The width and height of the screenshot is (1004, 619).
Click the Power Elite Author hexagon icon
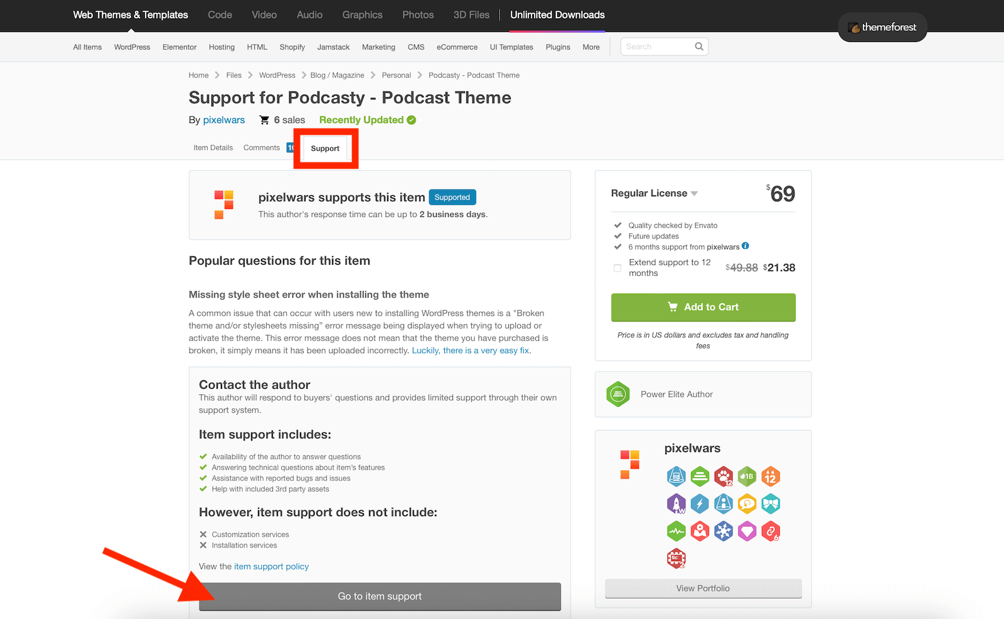(x=618, y=394)
